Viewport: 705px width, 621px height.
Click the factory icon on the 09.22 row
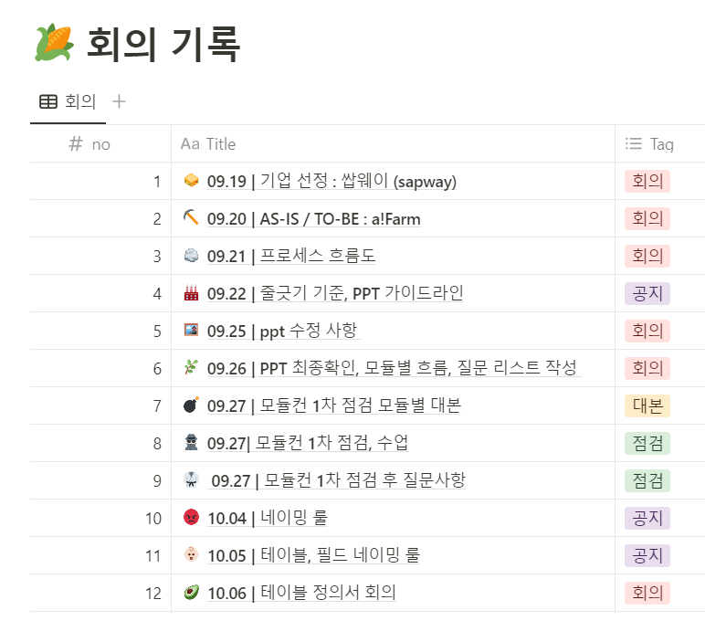191,293
